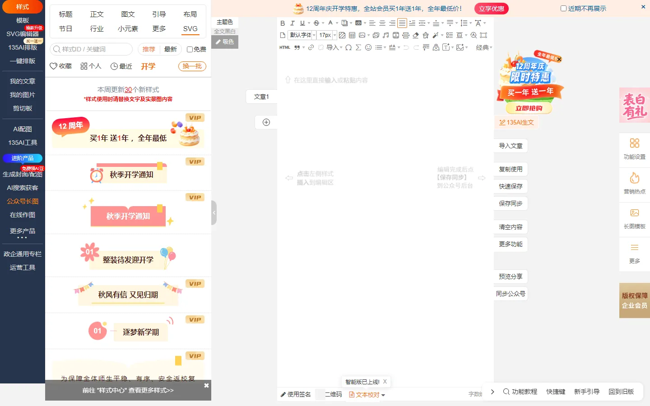This screenshot has width=650, height=406.
Task: Switch to the 标题 style tab
Action: tap(66, 14)
